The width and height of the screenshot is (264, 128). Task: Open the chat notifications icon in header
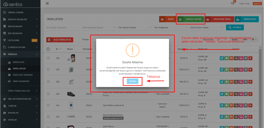[x=233, y=3]
